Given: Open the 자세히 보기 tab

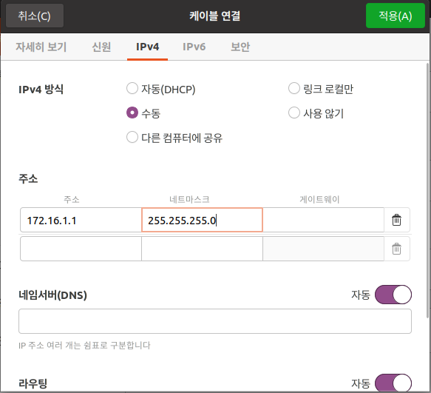Looking at the screenshot, I should tap(41, 47).
